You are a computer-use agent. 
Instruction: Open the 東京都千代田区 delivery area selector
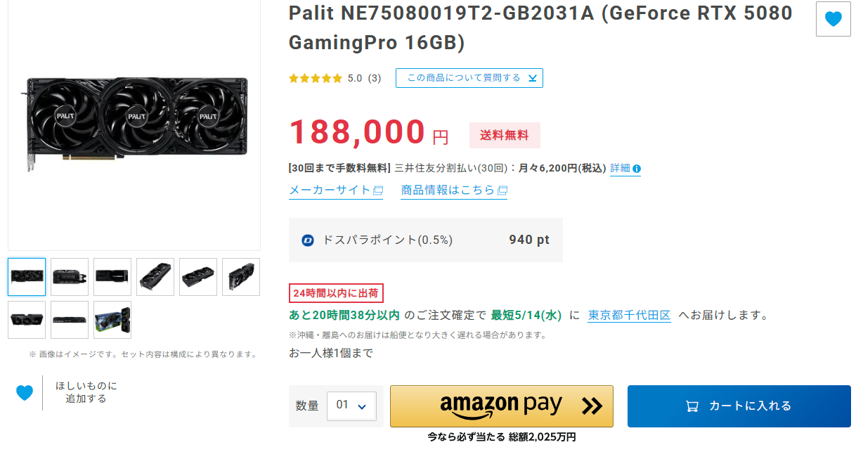tap(629, 315)
